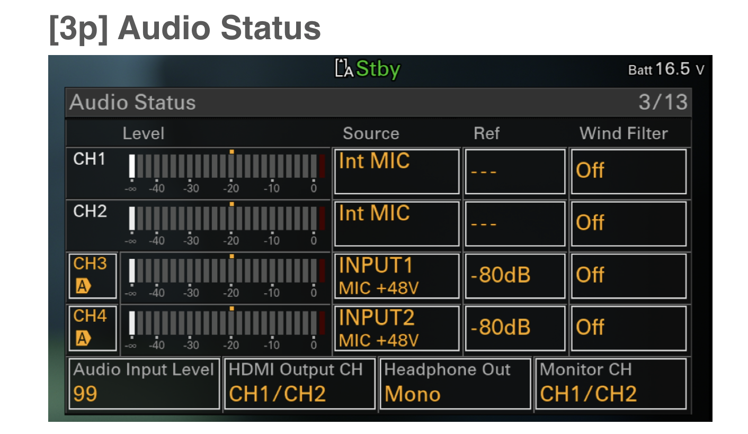748x434 pixels.
Task: Select the Audio Status page title bar
Action: [x=318, y=102]
